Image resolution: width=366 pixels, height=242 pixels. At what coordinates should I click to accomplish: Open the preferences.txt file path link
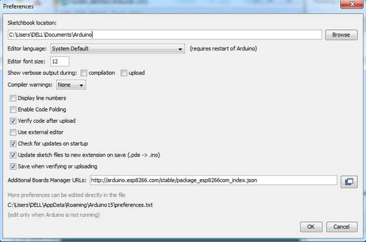click(80, 205)
